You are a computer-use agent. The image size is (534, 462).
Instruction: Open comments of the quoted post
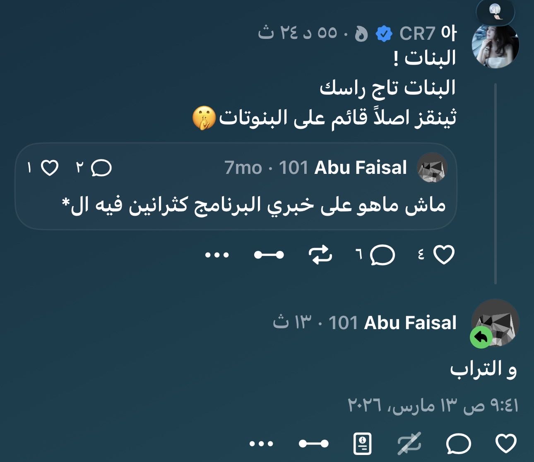tap(101, 168)
